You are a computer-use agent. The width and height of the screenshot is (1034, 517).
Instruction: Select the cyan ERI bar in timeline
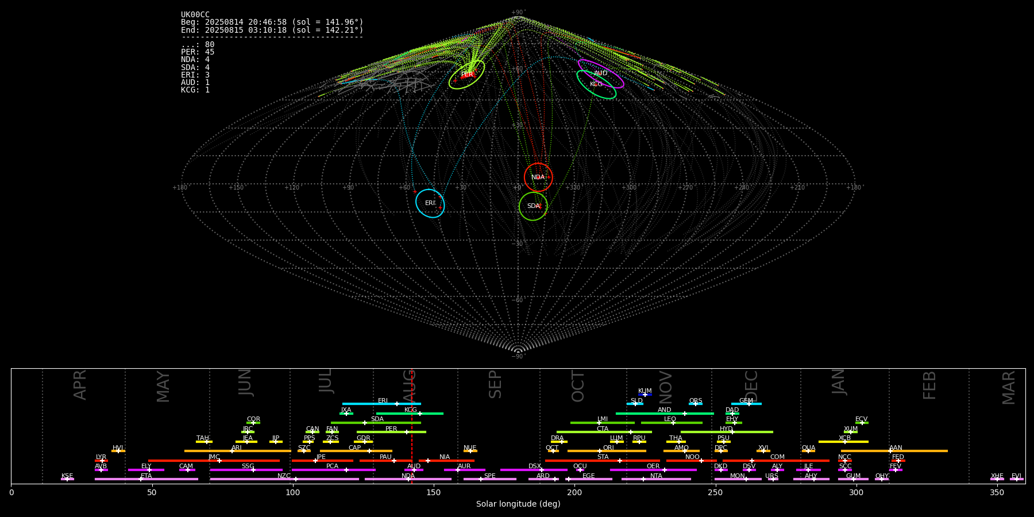pos(381,404)
